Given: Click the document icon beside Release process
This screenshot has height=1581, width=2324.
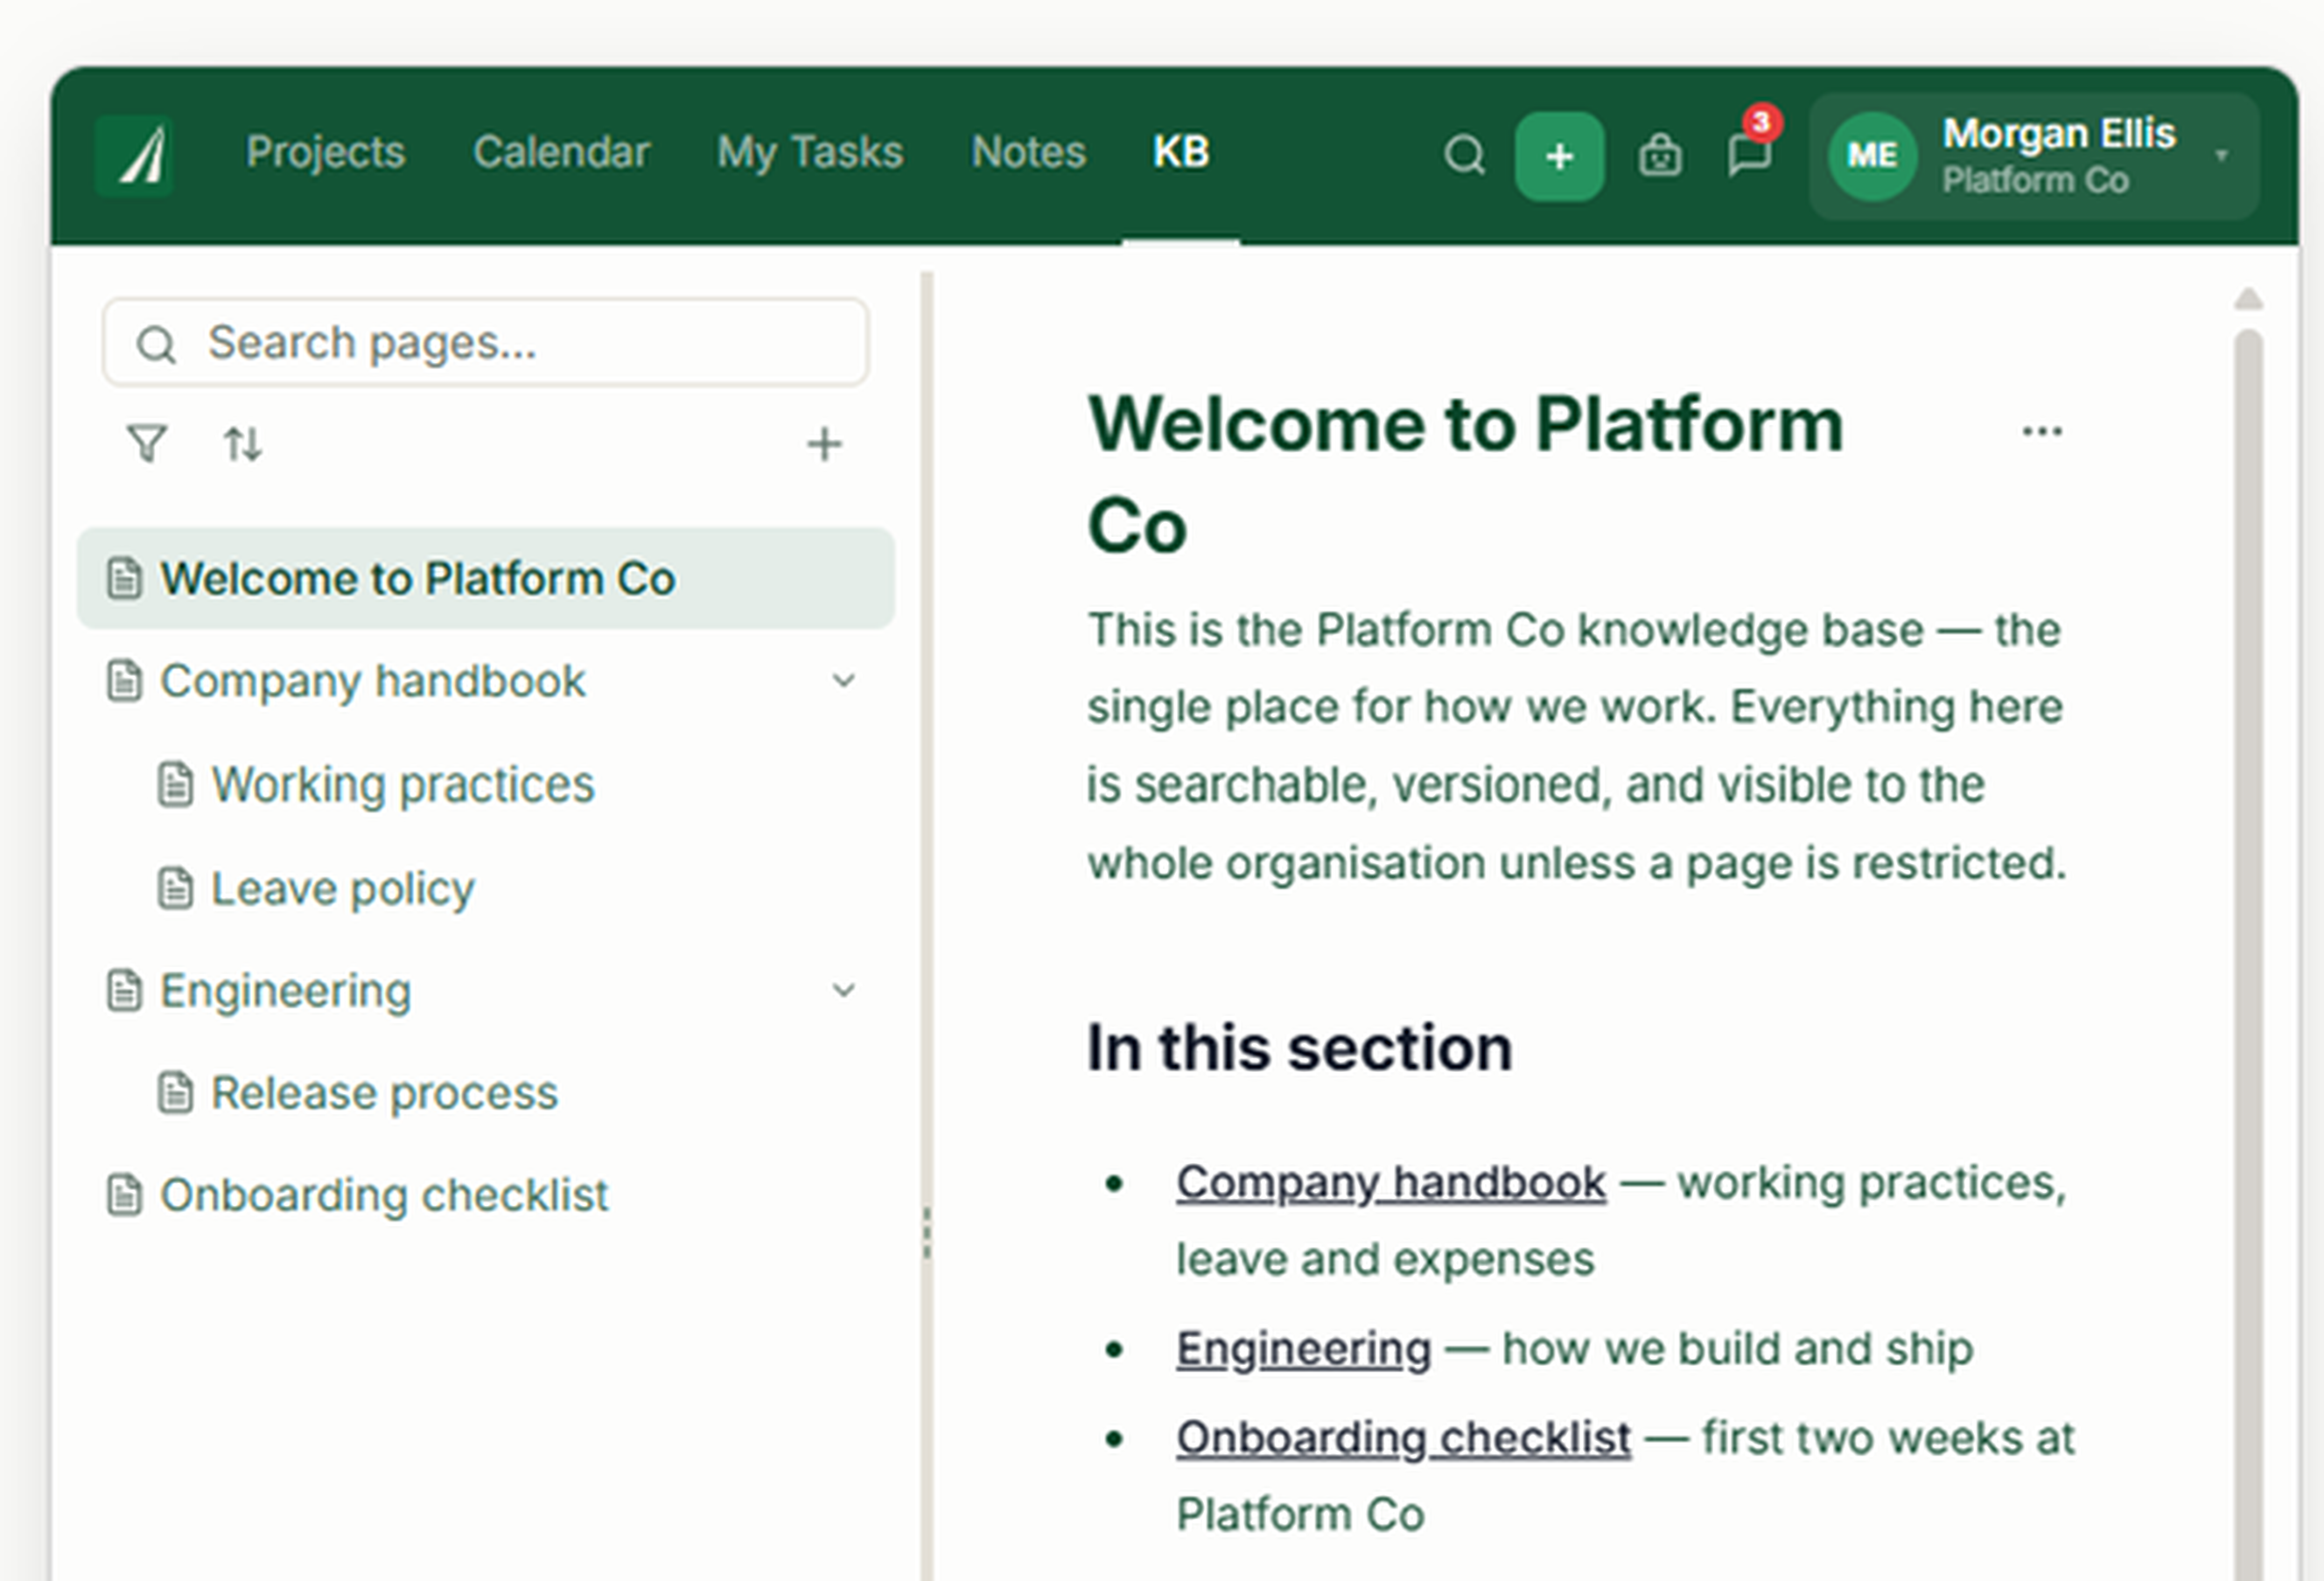Looking at the screenshot, I should point(176,1092).
